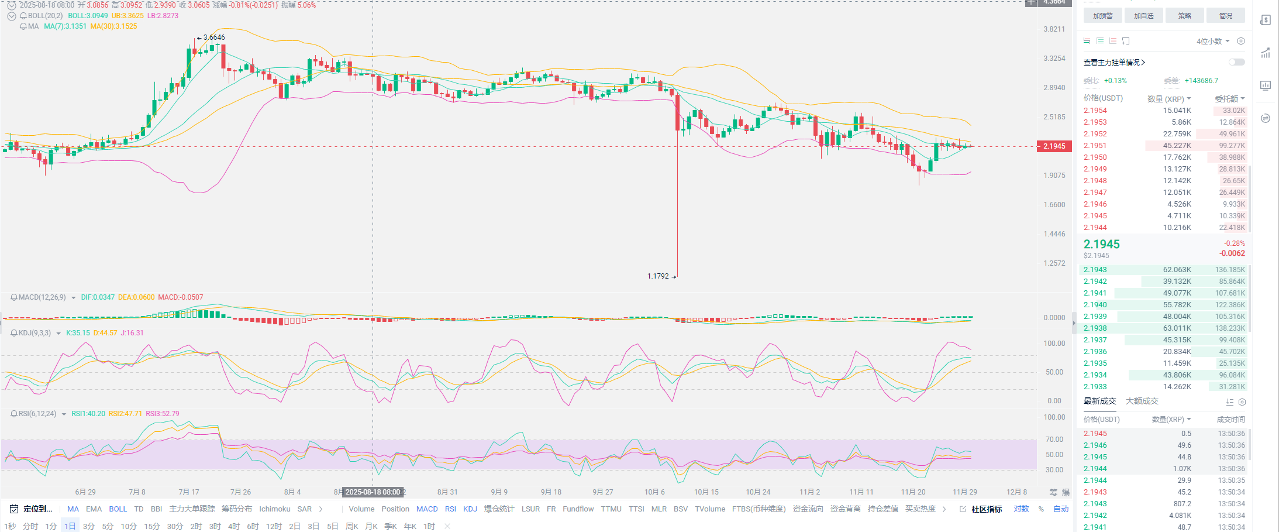This screenshot has width=1279, height=532.
Task: Click the 加预警 button
Action: [x=1102, y=16]
